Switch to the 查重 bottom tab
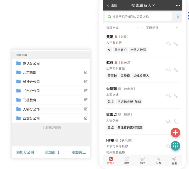189x169 pixels. click(x=174, y=161)
